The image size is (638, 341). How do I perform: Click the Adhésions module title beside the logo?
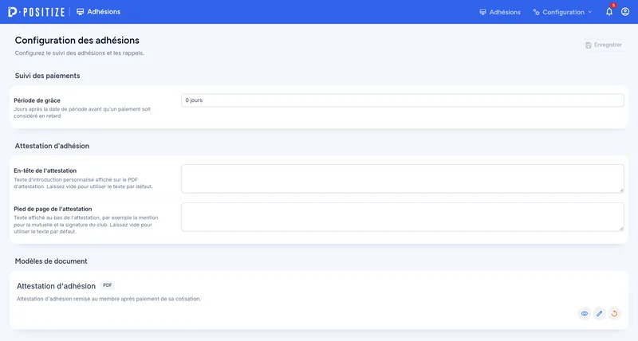point(98,12)
